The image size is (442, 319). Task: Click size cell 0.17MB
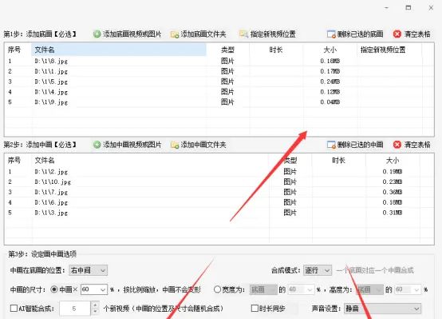(330, 71)
